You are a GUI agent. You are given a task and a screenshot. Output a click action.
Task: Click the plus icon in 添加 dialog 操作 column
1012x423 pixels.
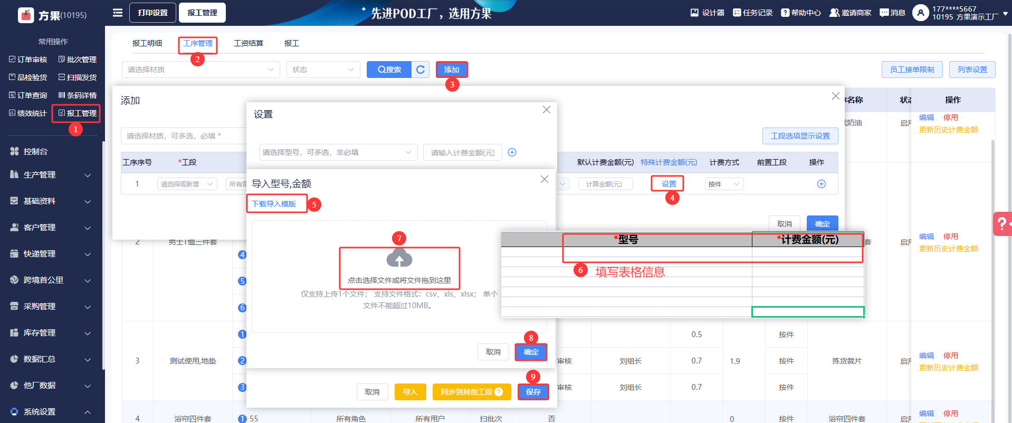click(822, 184)
